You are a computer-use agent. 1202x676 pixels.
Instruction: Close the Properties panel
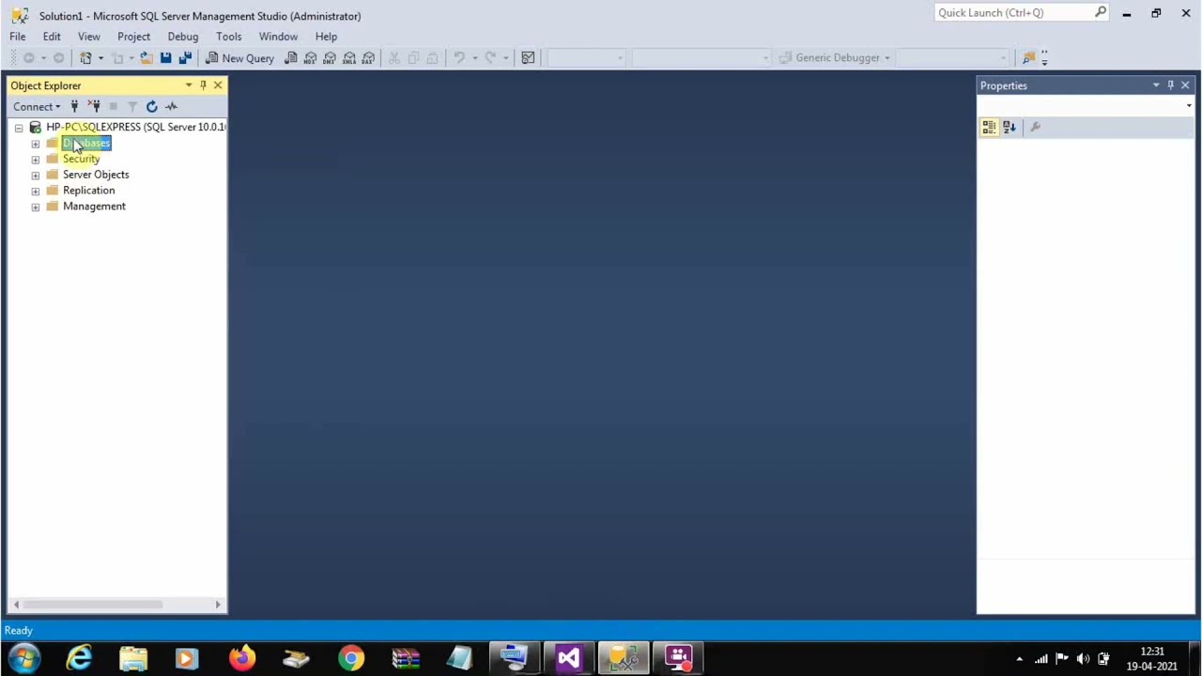[1185, 85]
